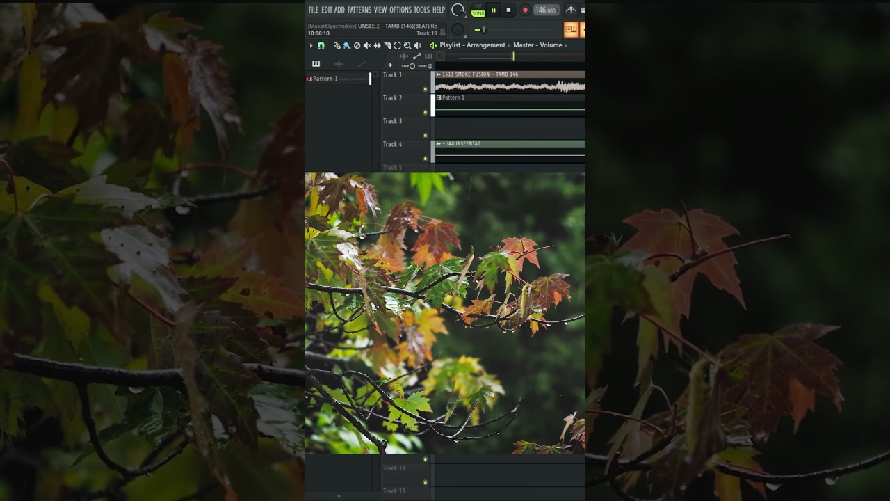Pause song playback
The width and height of the screenshot is (890, 501).
coord(494,10)
